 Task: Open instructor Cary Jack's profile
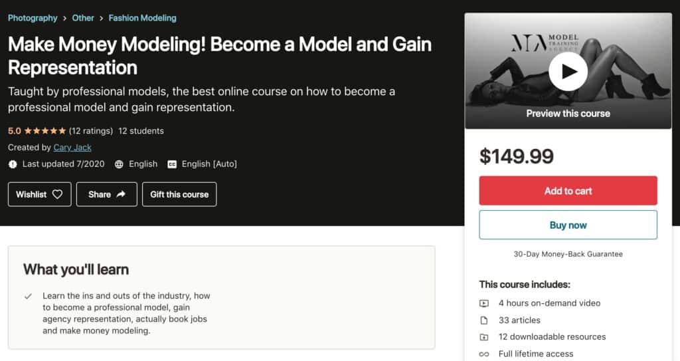[72, 148]
